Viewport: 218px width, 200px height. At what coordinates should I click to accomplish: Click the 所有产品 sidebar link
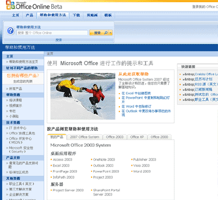point(15,89)
